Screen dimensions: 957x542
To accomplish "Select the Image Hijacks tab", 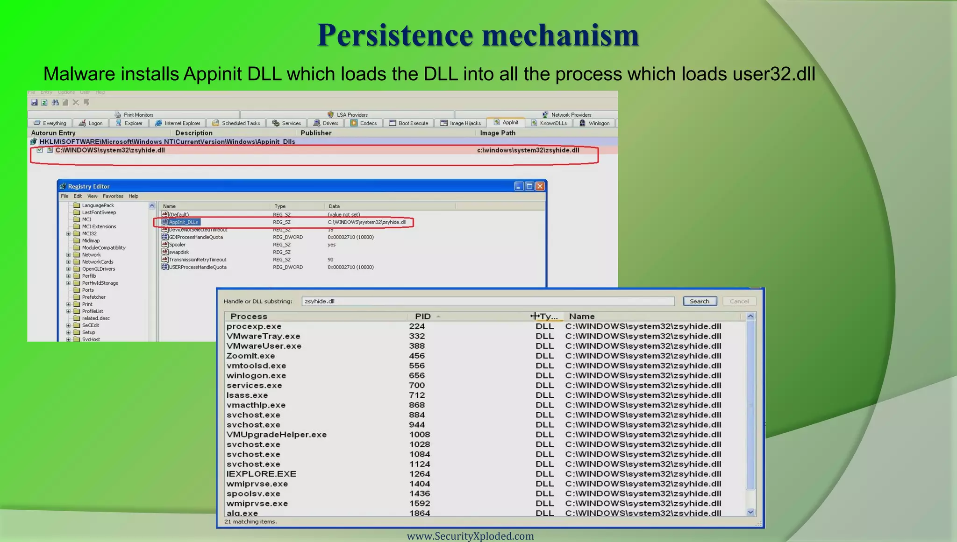I will point(461,123).
